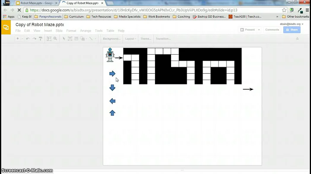Open the Keep It! bookmark
311x174 pixels.
(x=25, y=17)
